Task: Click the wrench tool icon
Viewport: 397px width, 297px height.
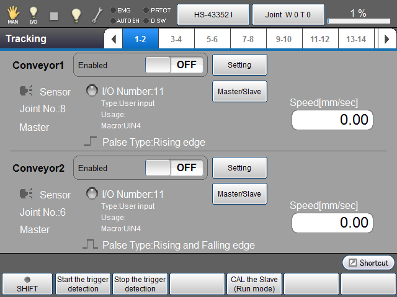Action: (97, 14)
